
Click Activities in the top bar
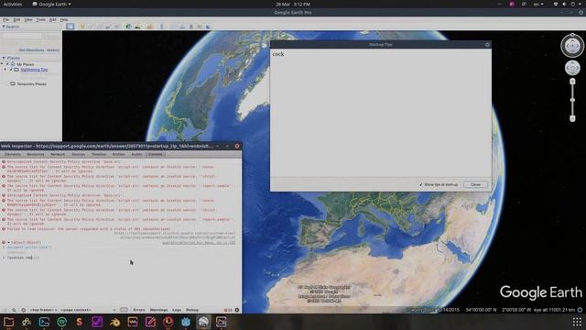click(12, 4)
